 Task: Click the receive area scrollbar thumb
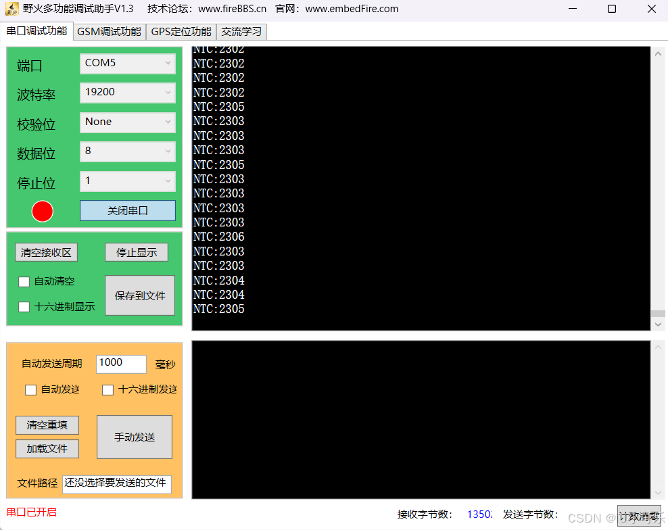659,314
